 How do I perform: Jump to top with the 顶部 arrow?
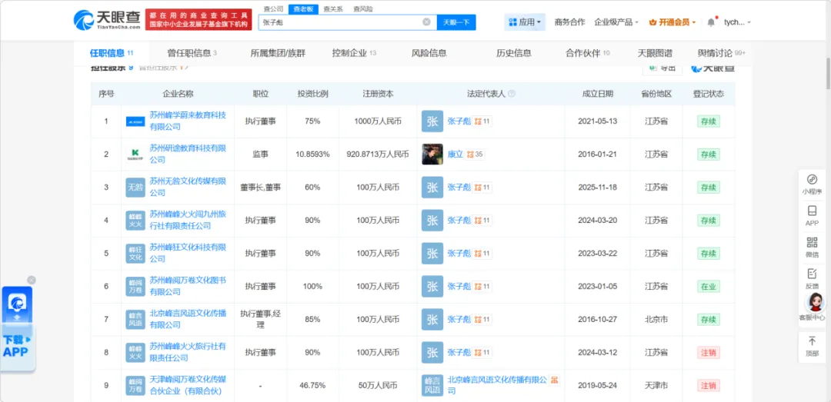tap(812, 345)
